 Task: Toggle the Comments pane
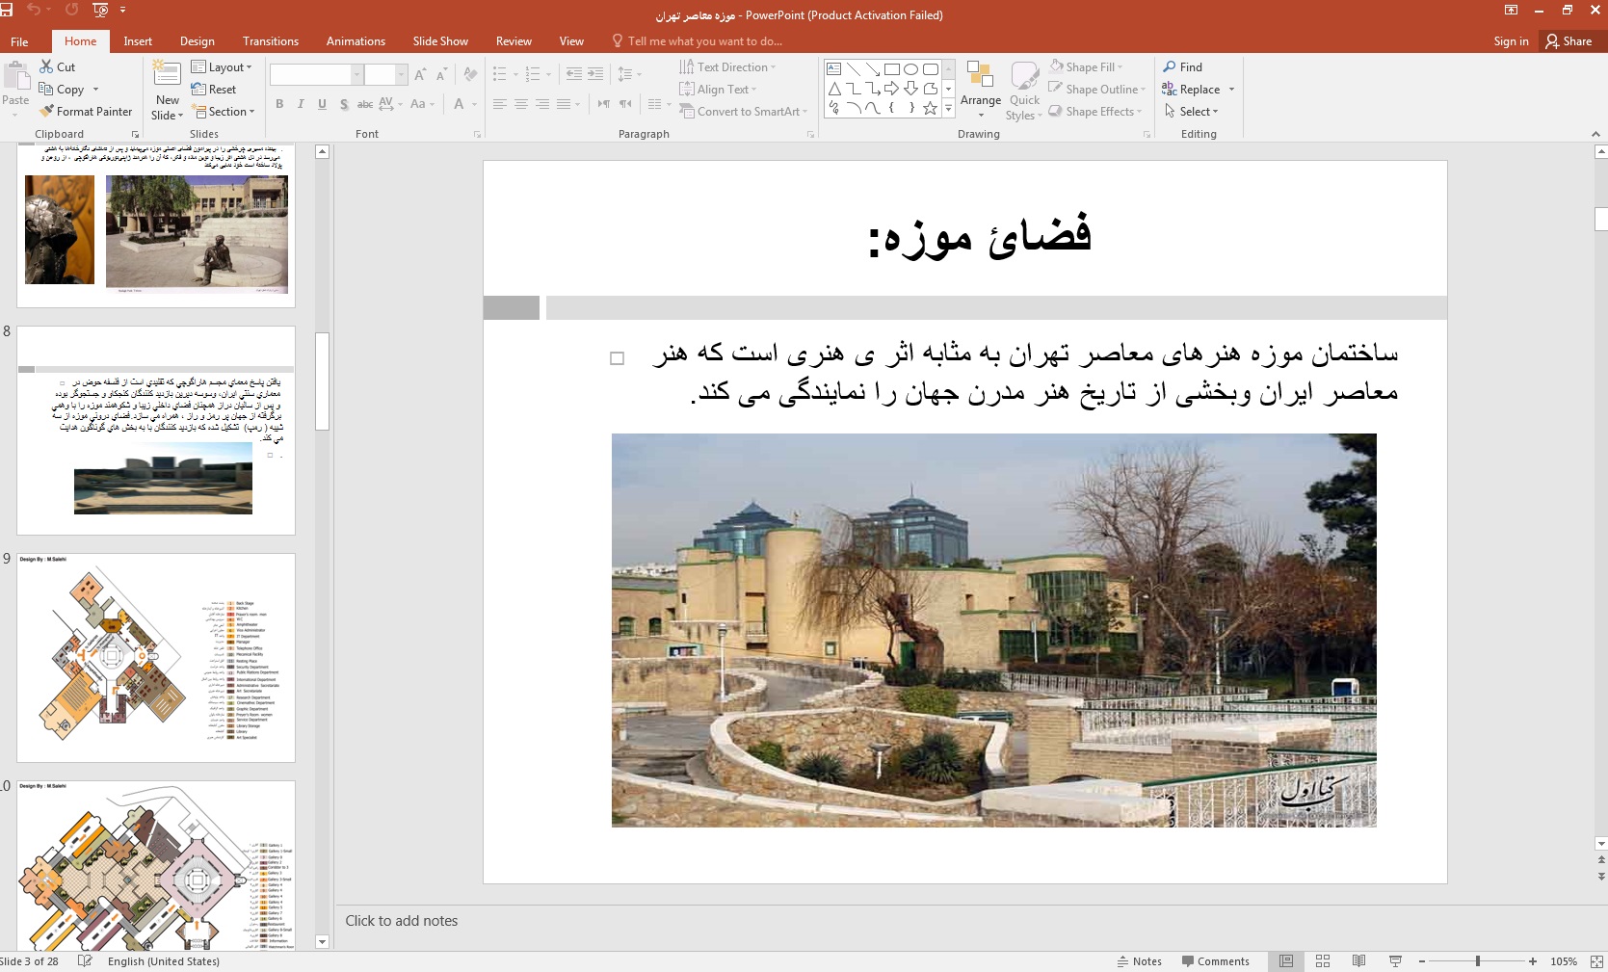[x=1215, y=961]
